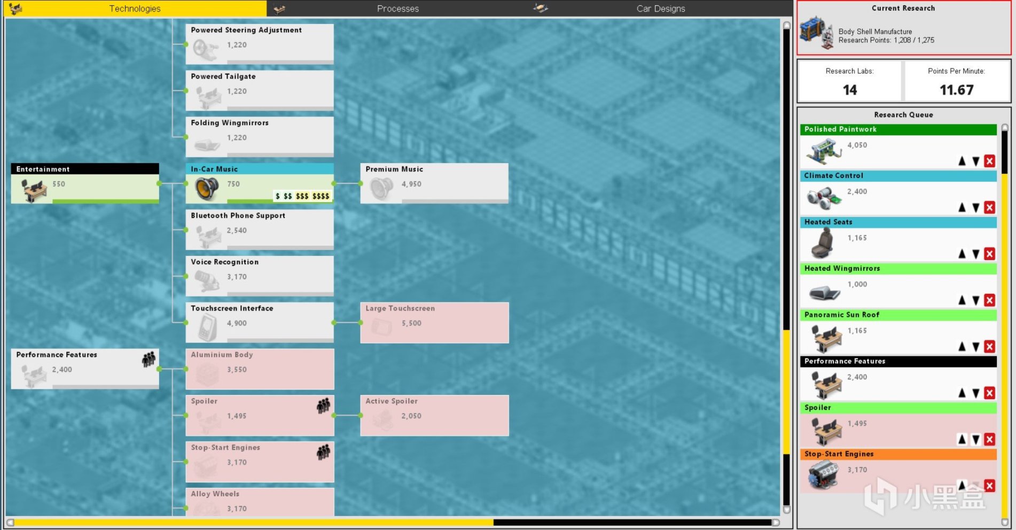
Task: Select the Spoiler node in the tech tree
Action: tap(260, 415)
